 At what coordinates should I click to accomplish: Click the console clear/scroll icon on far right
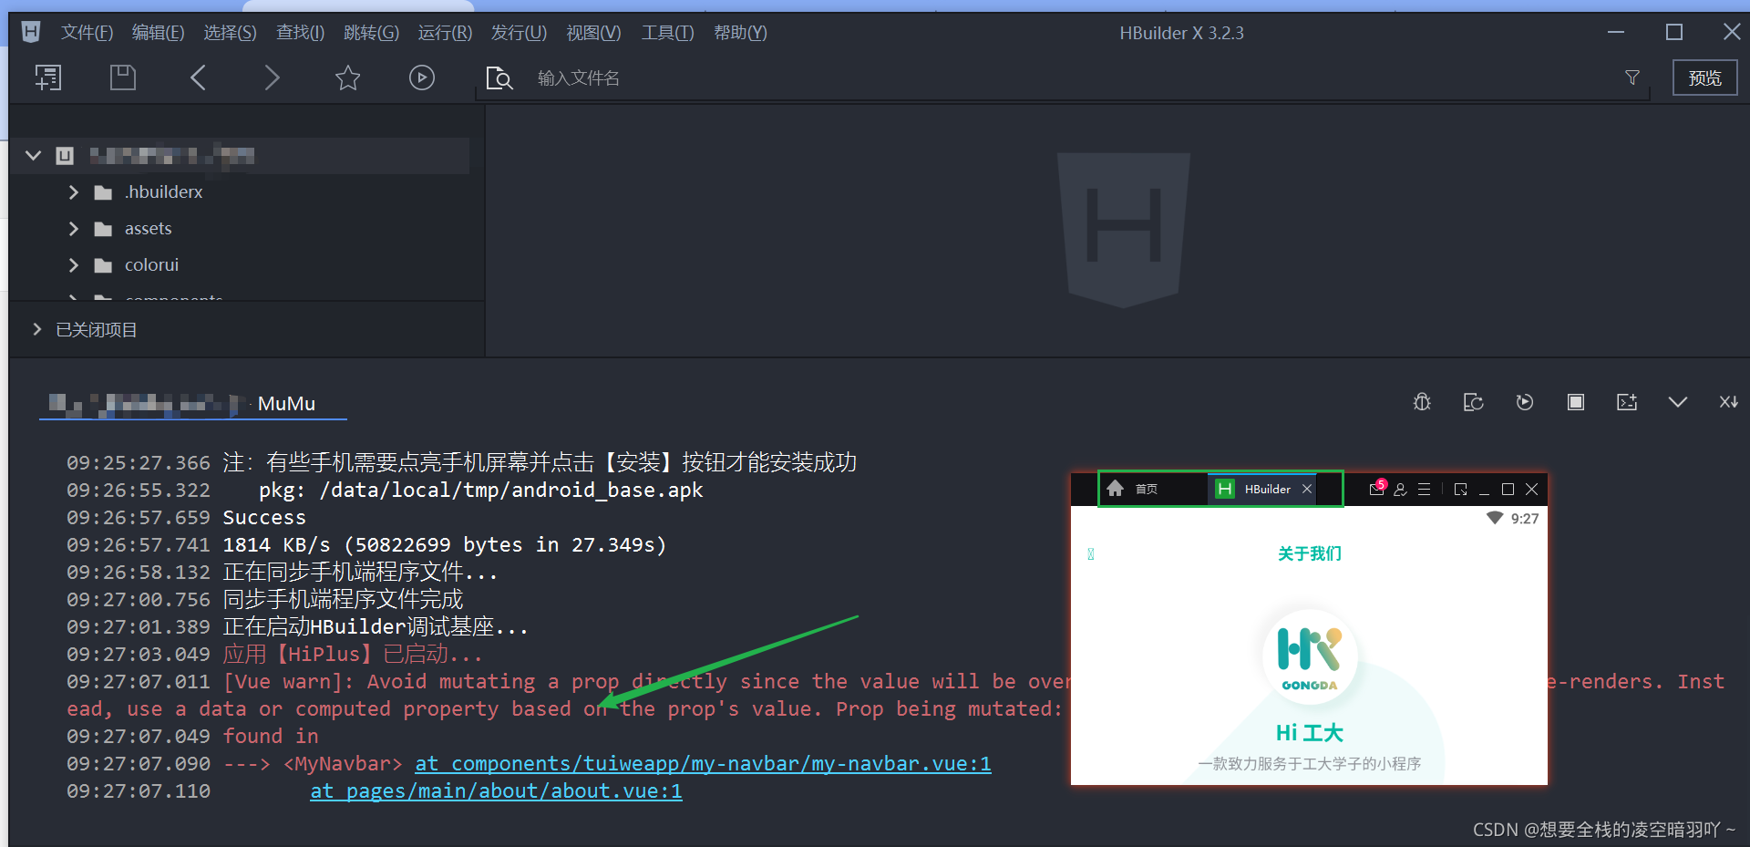pyautogui.click(x=1729, y=402)
